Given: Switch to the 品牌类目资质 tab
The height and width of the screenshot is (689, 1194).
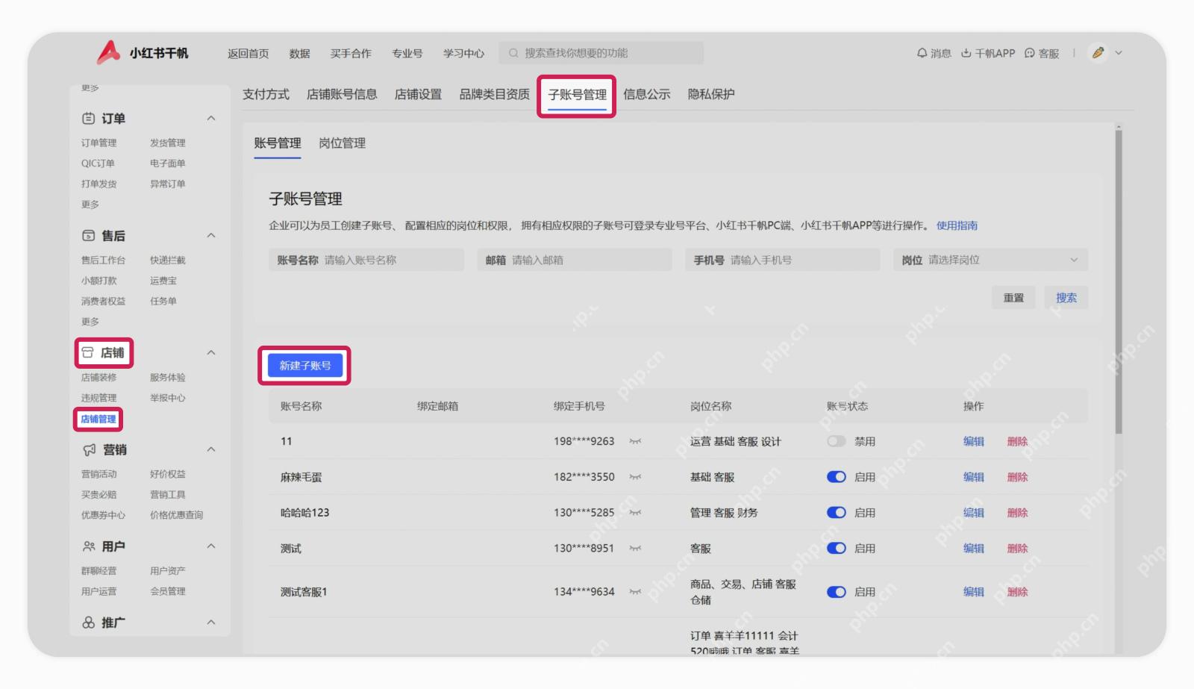Looking at the screenshot, I should pos(494,94).
